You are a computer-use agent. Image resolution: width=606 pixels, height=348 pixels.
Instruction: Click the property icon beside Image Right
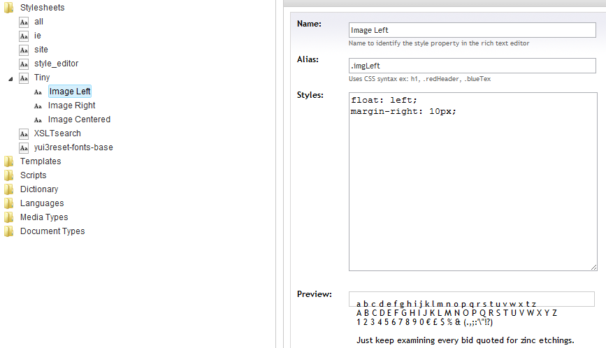[38, 106]
